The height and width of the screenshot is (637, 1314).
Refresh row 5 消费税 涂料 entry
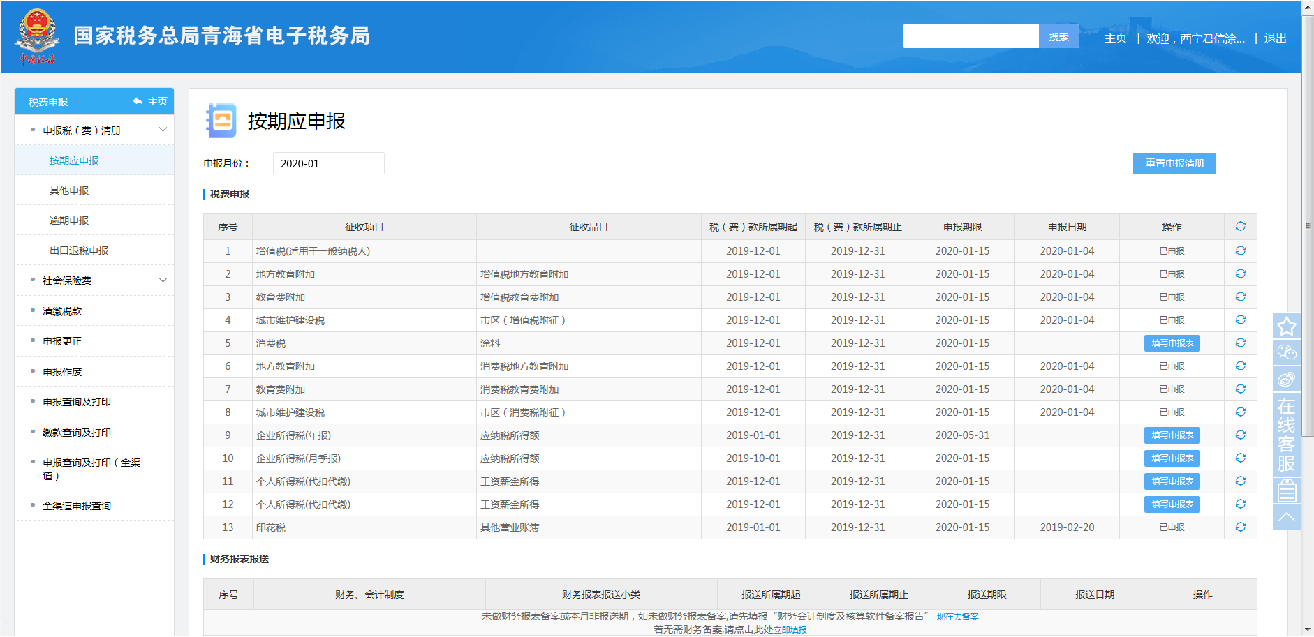[1240, 343]
